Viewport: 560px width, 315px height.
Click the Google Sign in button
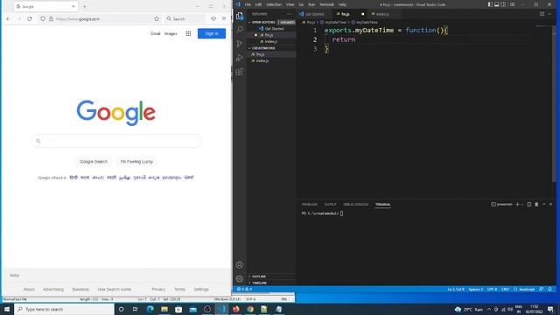point(212,33)
